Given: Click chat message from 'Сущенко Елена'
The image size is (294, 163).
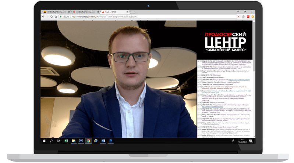Looking at the screenshot, I should pos(224,92).
